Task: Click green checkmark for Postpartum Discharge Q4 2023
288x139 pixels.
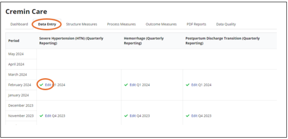Action: 188,116
